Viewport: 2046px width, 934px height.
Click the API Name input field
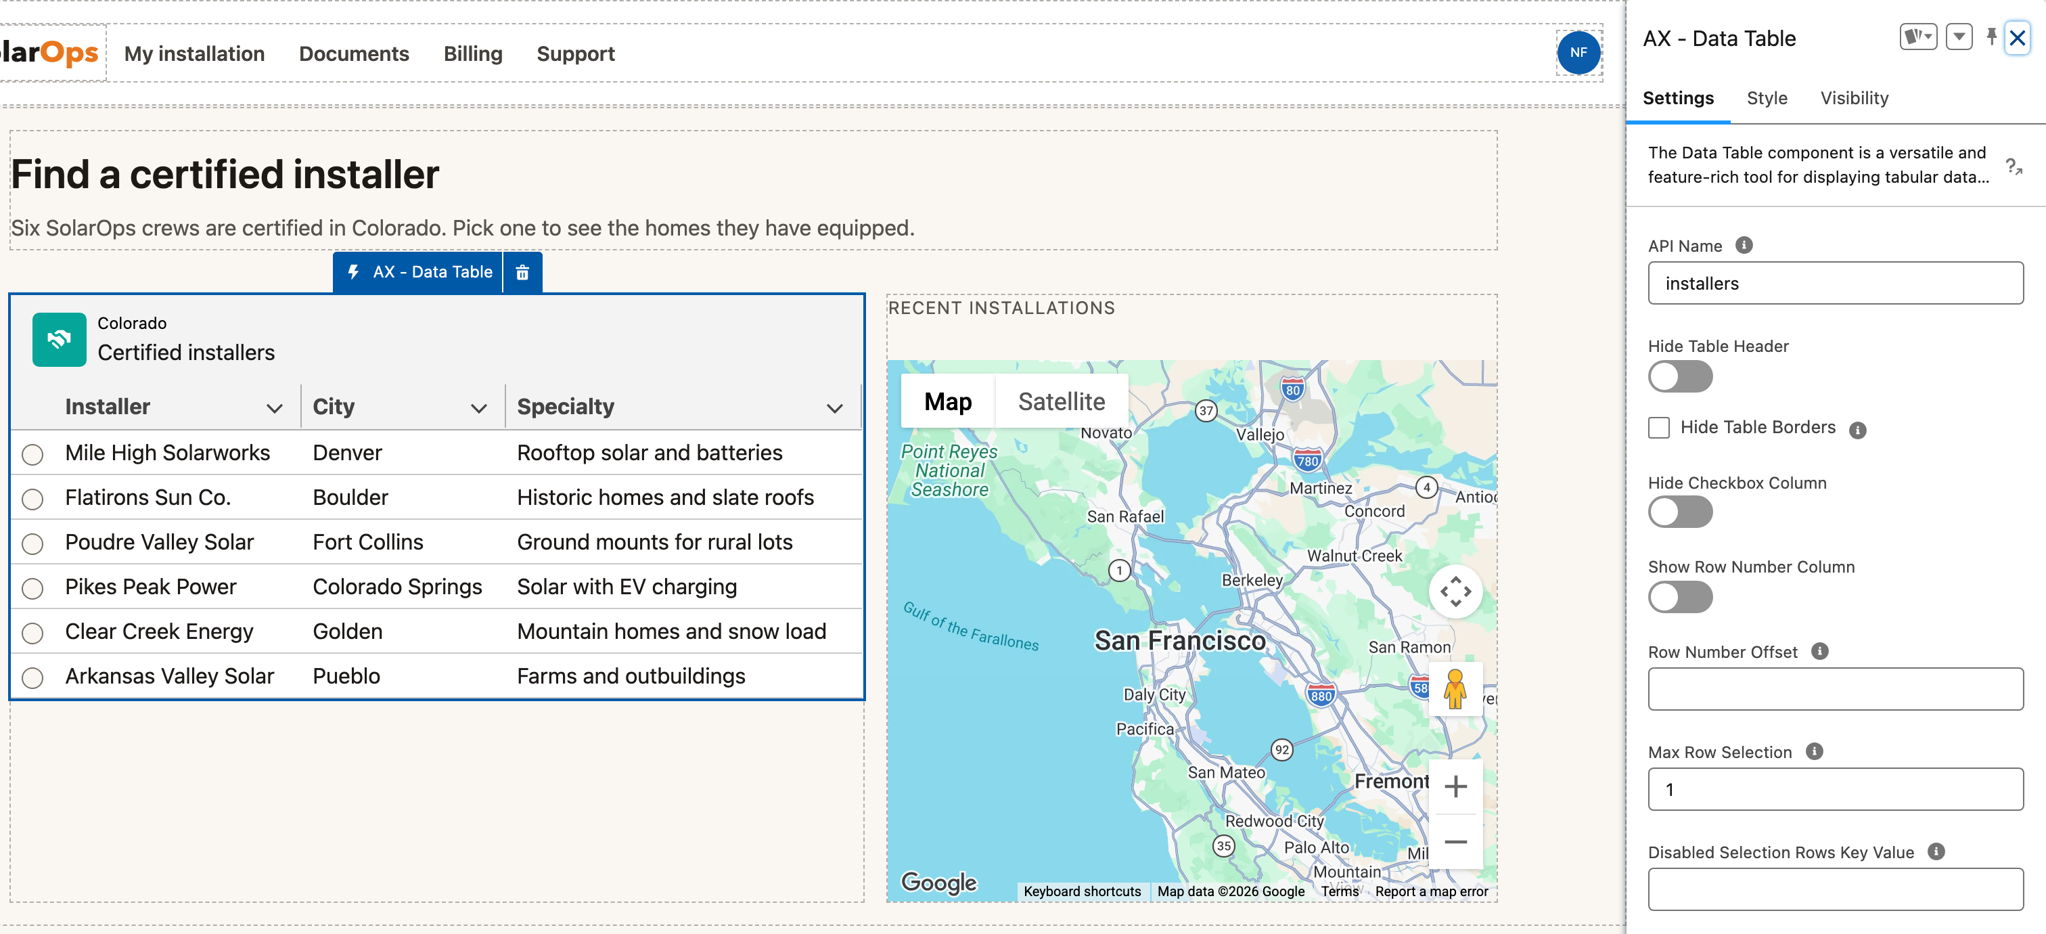[x=1835, y=283]
